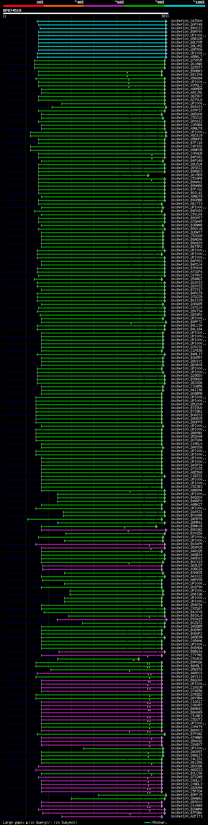208x825 pixels.
Task: Select hit label UniRef100_A2FIT3
Action: point(187,817)
